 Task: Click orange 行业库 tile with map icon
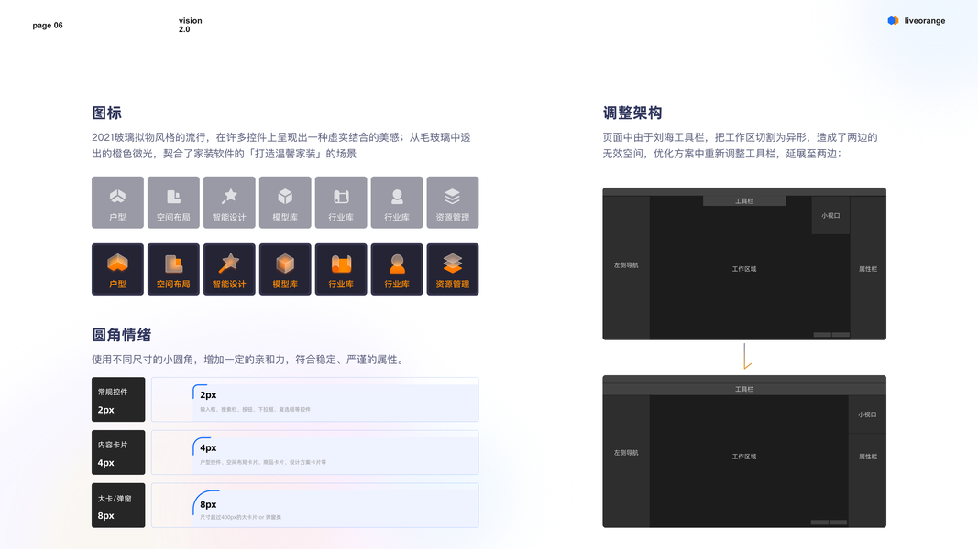click(341, 269)
